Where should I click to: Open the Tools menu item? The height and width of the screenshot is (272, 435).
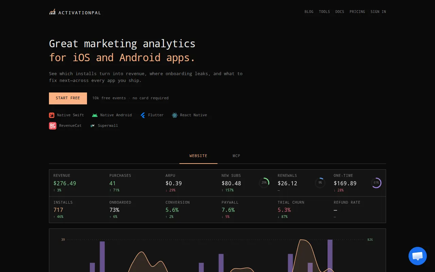click(x=325, y=12)
